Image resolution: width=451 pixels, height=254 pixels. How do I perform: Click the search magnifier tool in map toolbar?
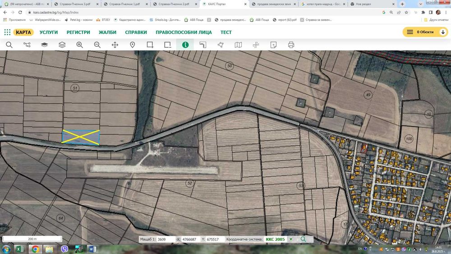click(x=9, y=45)
